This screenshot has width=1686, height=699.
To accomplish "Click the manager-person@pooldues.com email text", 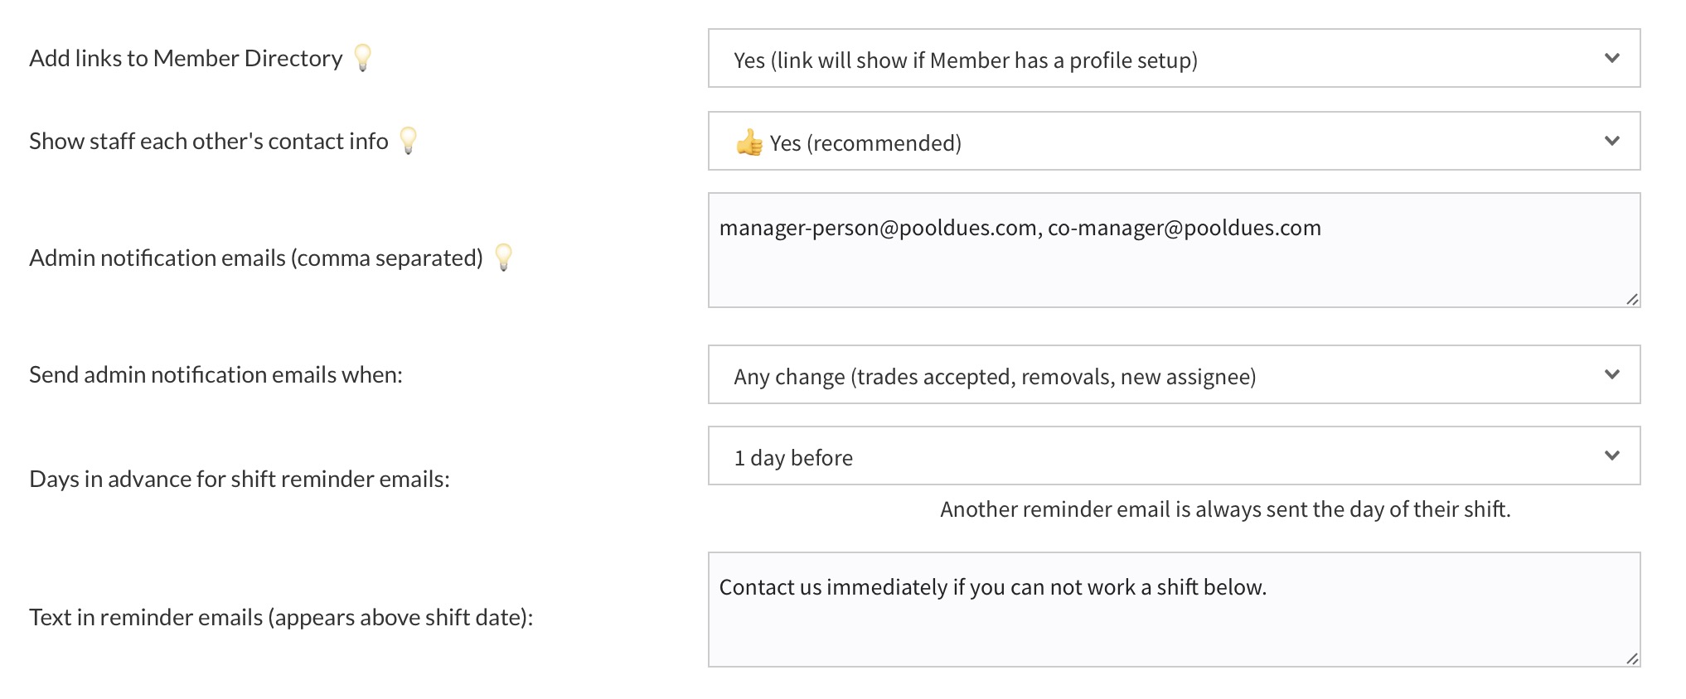I will tap(878, 229).
